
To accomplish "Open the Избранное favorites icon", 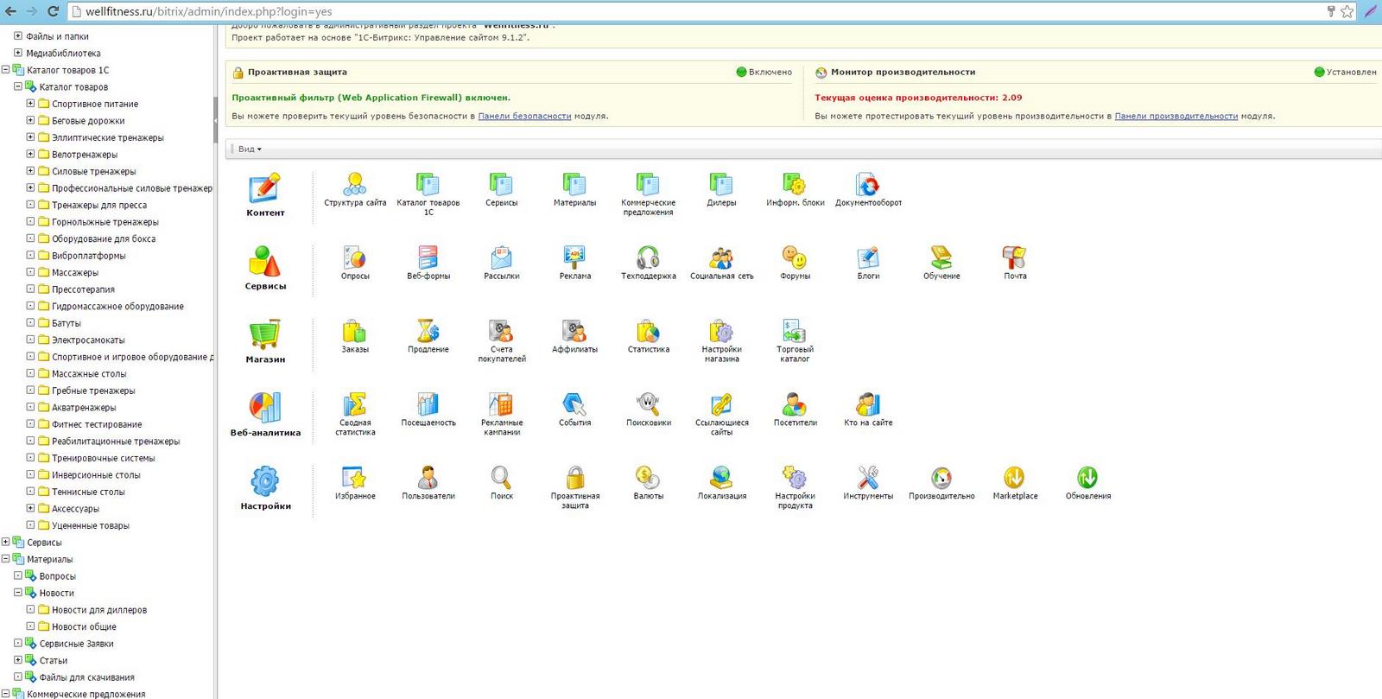I will [355, 478].
